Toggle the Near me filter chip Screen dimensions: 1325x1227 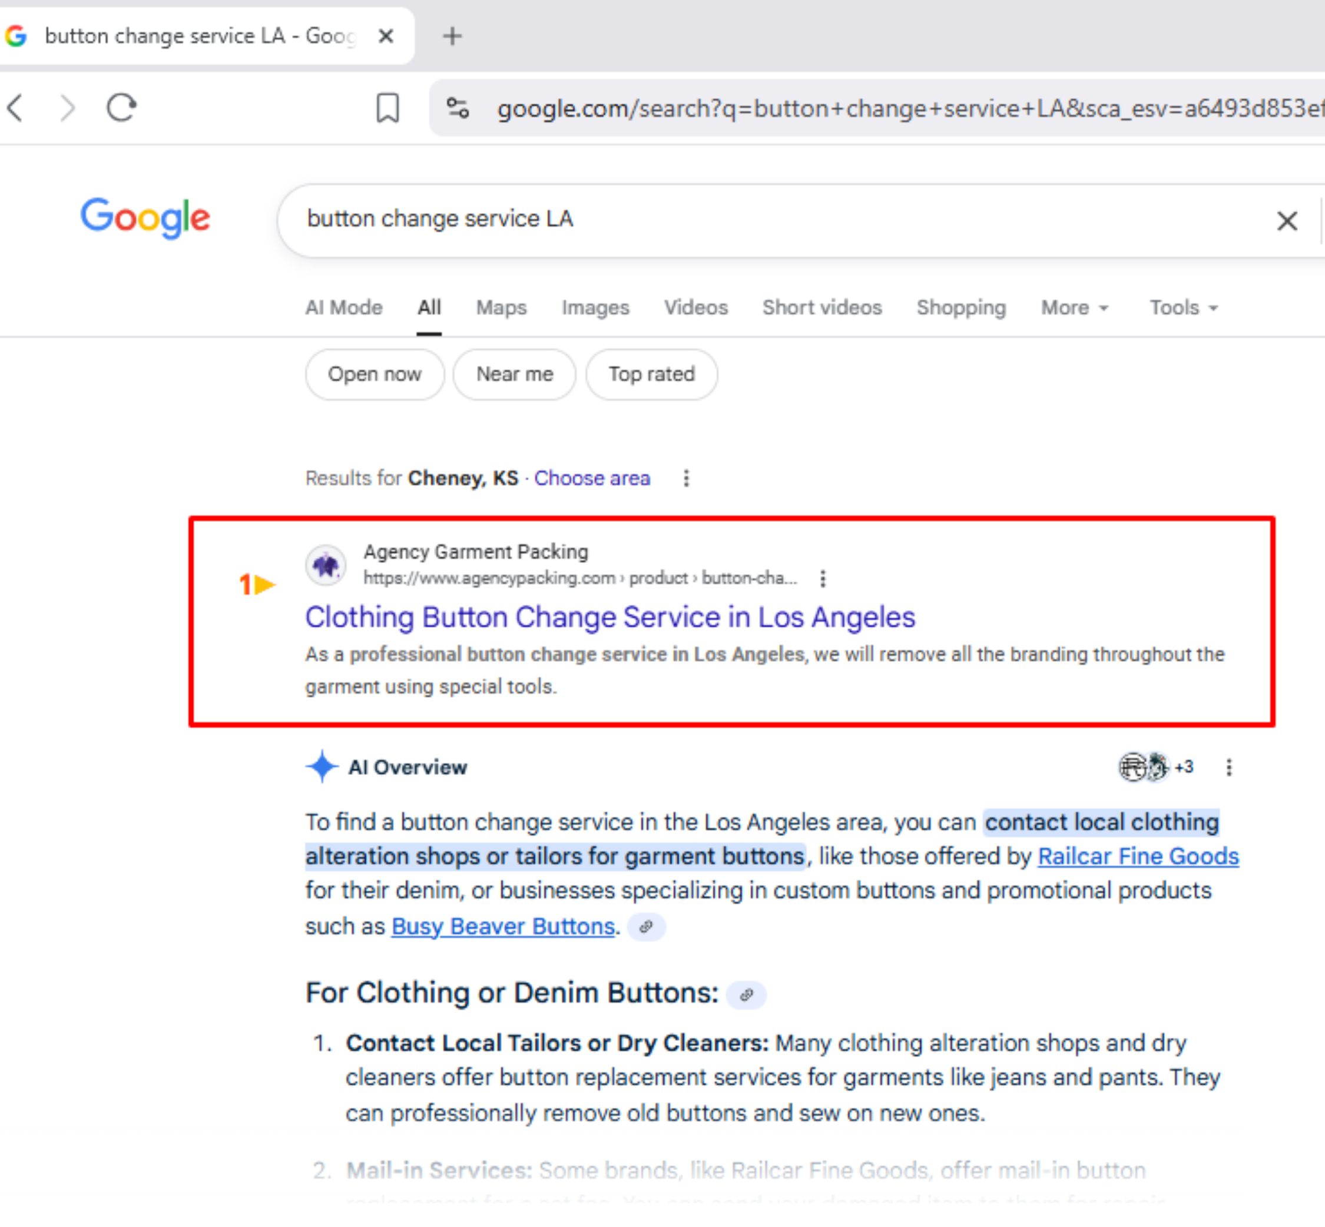coord(514,374)
